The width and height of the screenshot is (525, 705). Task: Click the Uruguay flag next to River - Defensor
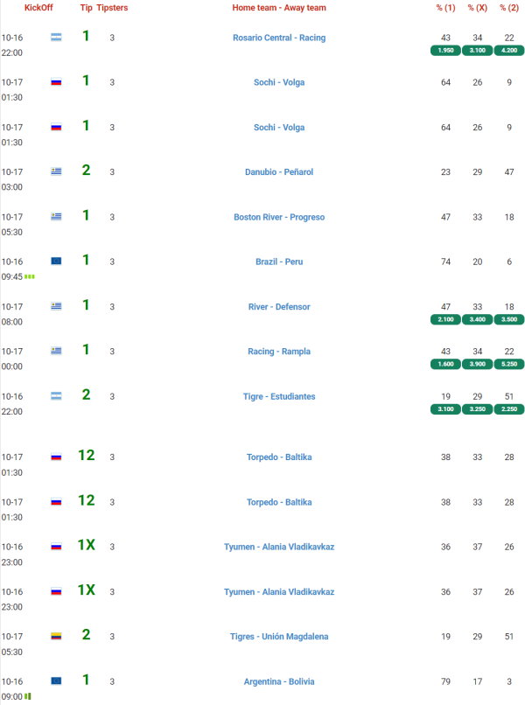point(56,306)
